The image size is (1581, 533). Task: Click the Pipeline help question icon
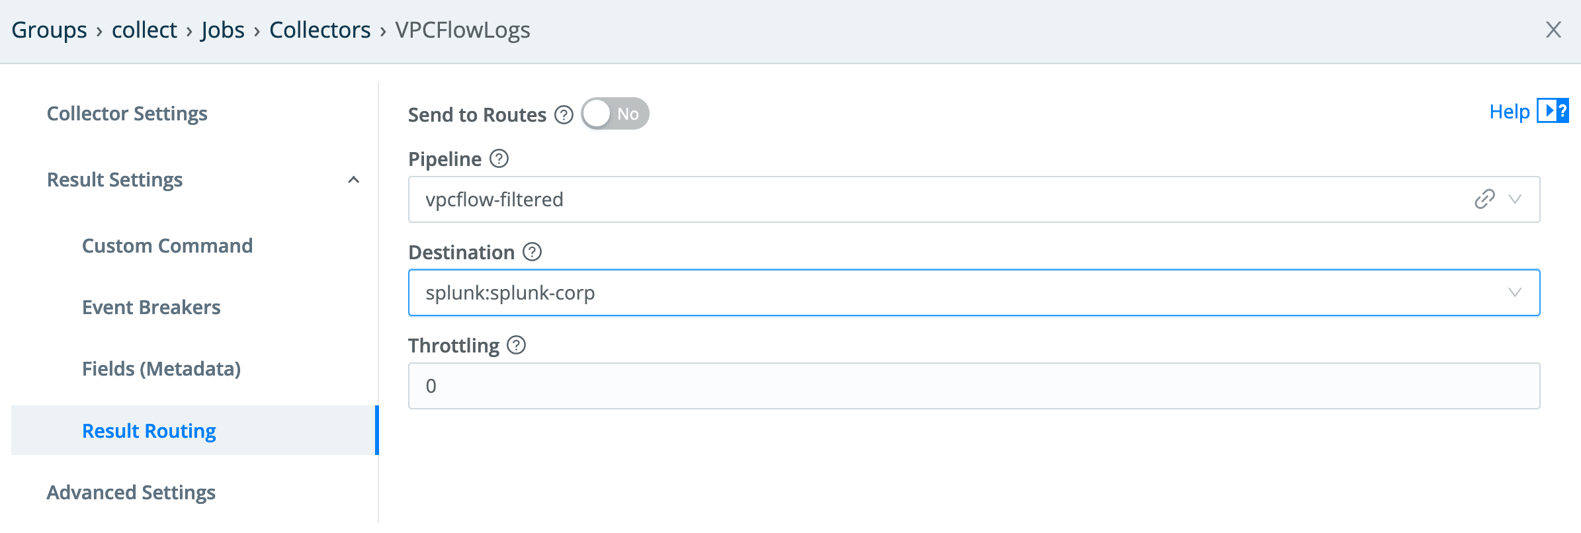click(499, 159)
